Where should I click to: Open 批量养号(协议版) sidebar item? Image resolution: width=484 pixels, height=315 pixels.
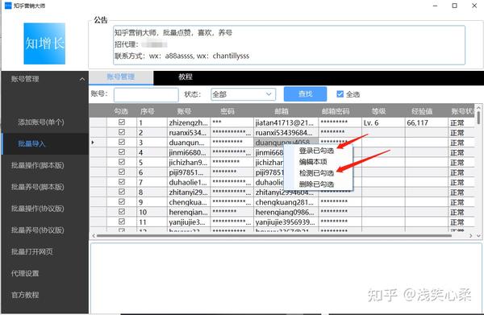coord(38,230)
